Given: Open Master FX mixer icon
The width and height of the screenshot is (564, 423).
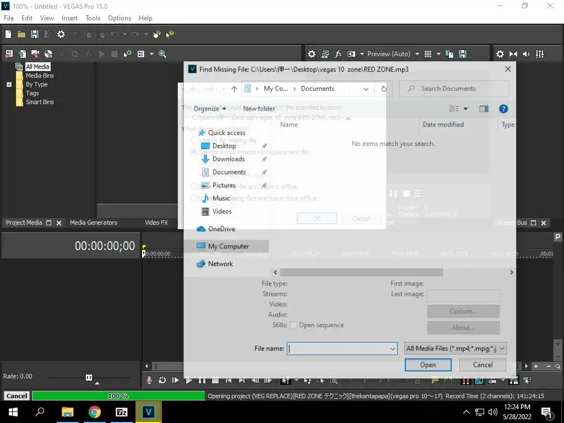Looking at the screenshot, I should (x=540, y=54).
